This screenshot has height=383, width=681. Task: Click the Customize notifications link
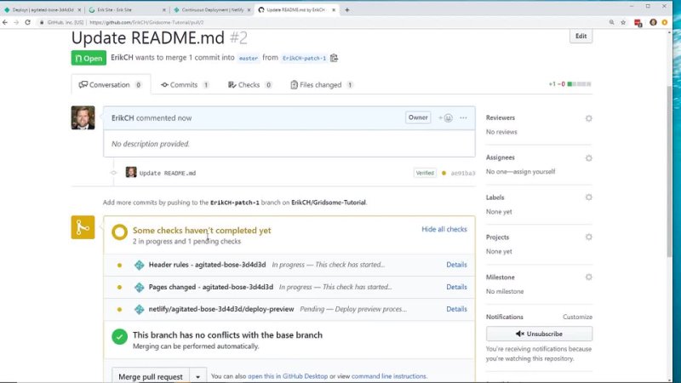click(x=577, y=317)
